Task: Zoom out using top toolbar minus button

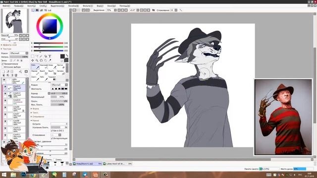Action: click(x=119, y=10)
